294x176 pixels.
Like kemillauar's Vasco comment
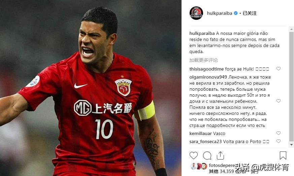pyautogui.click(x=279, y=133)
